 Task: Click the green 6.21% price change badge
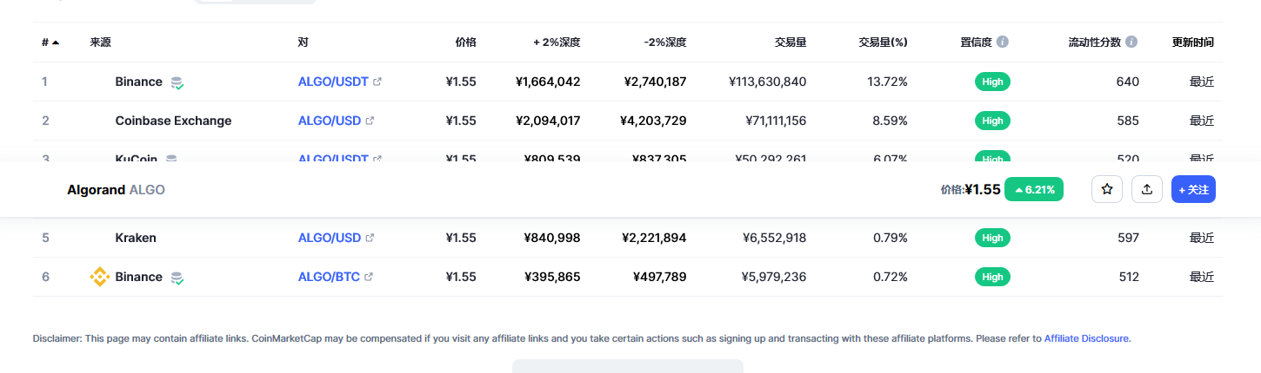1034,189
